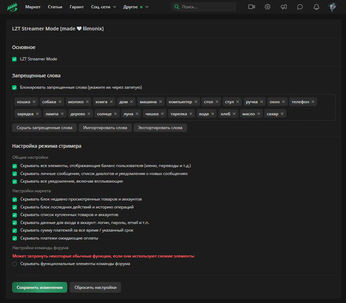Open the chat messages bubble icon
This screenshot has width=346, height=303.
300,7
